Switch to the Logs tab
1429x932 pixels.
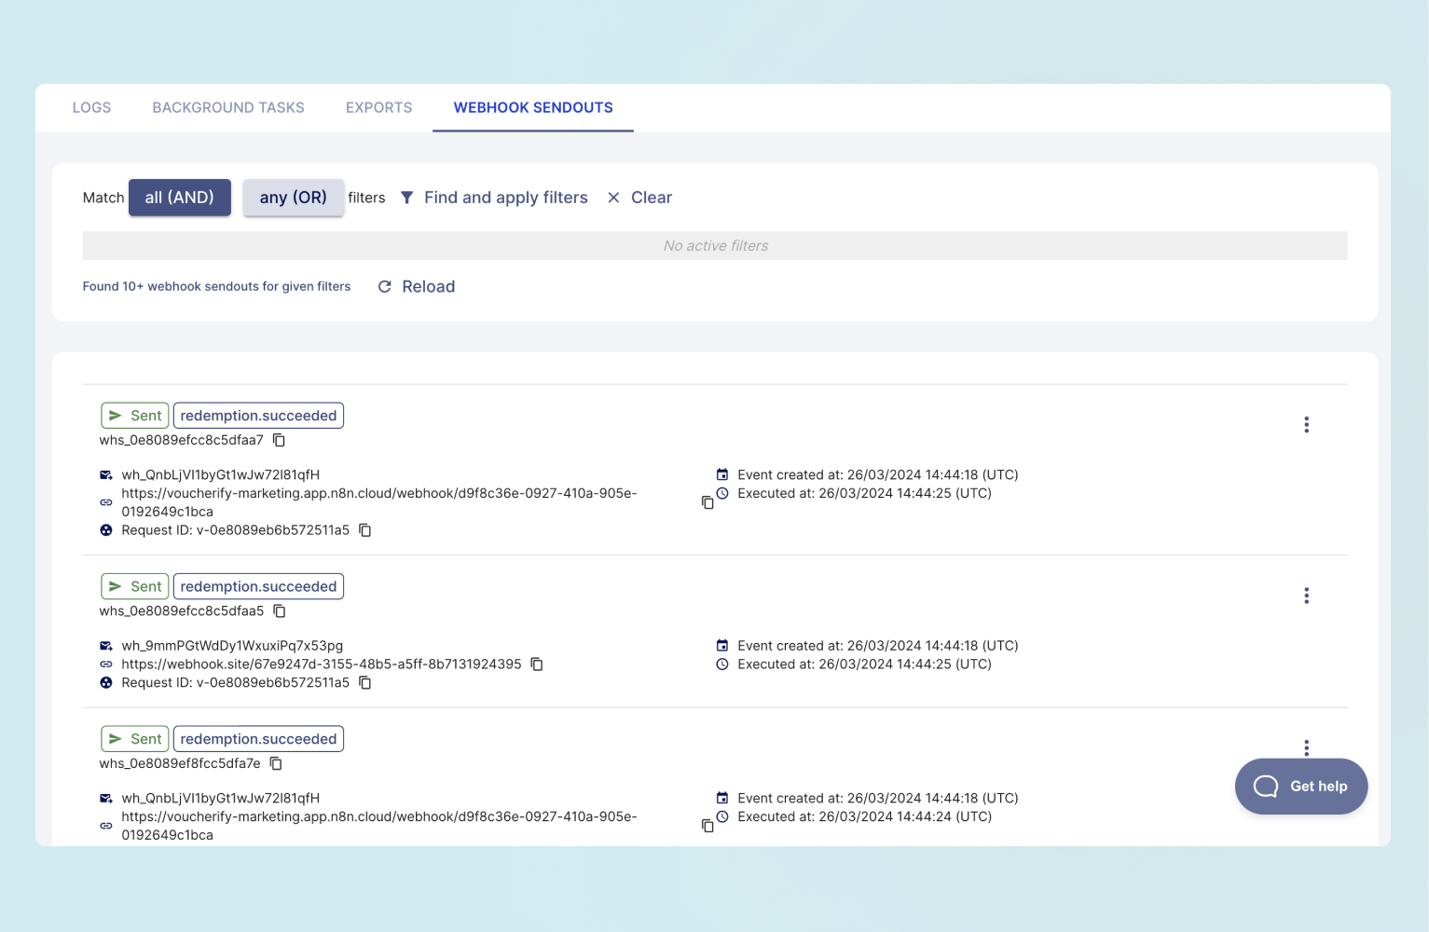point(91,108)
